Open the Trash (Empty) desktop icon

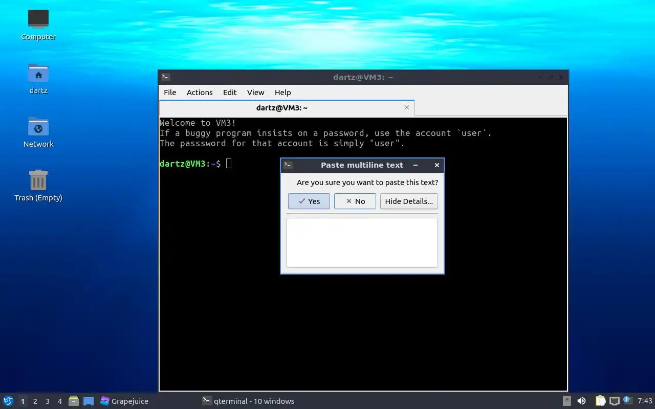(x=38, y=186)
